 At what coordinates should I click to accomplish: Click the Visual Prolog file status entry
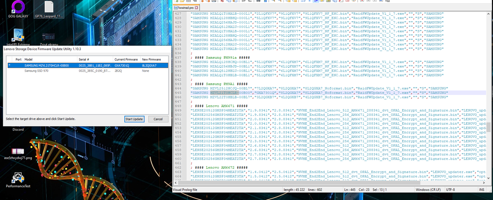click(x=185, y=190)
